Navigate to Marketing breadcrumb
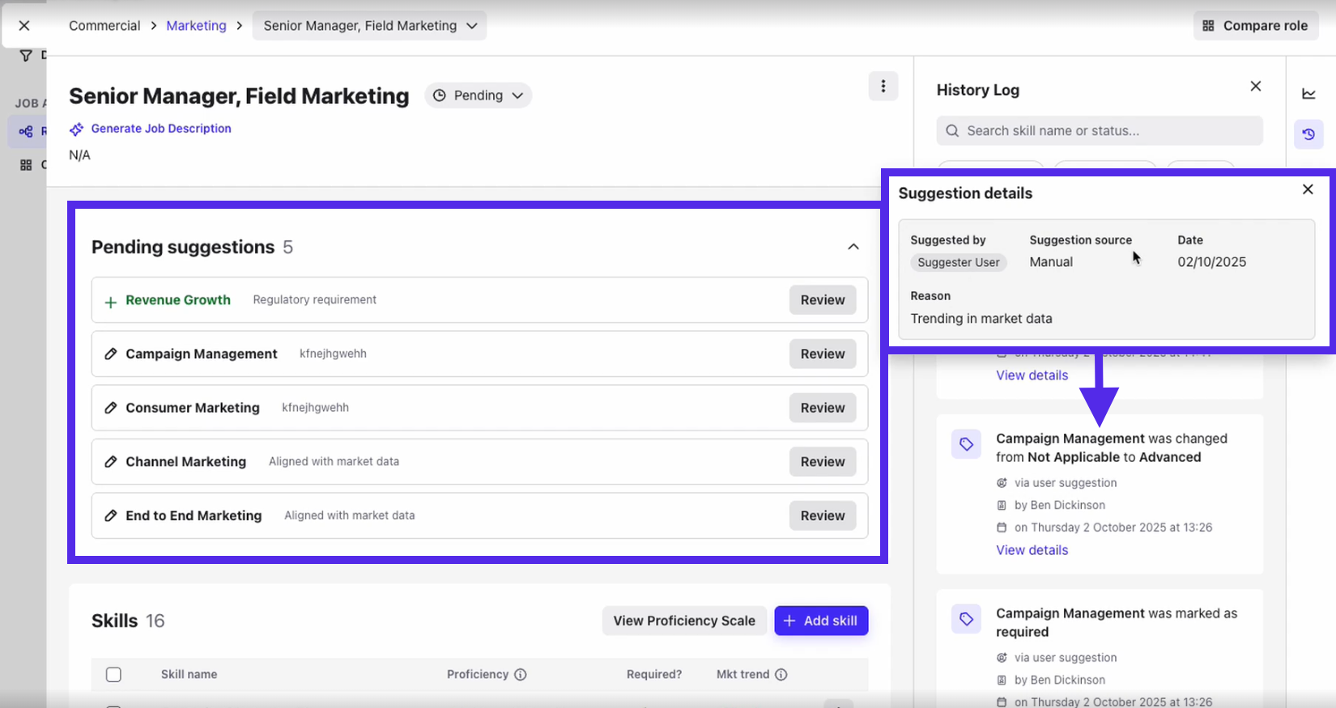 click(x=196, y=26)
